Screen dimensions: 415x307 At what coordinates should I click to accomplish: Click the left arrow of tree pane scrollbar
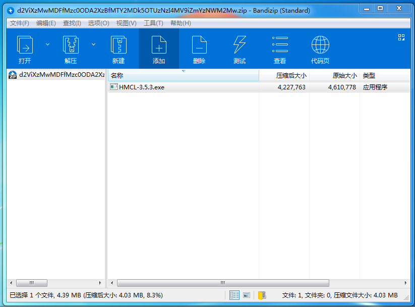pyautogui.click(x=11, y=283)
